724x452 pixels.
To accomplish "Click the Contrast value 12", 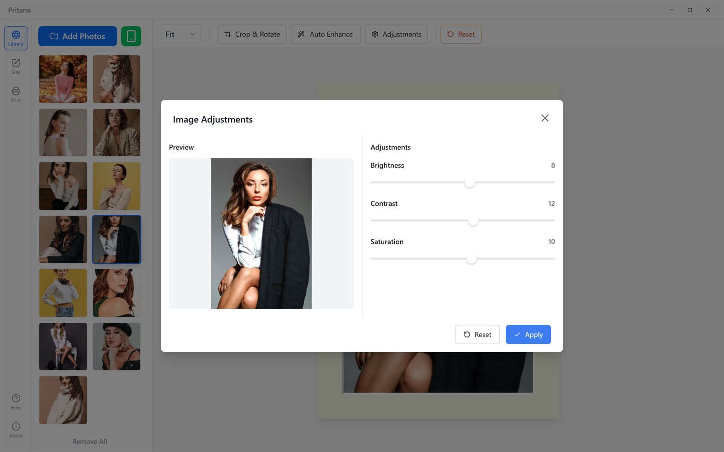I will [x=552, y=203].
